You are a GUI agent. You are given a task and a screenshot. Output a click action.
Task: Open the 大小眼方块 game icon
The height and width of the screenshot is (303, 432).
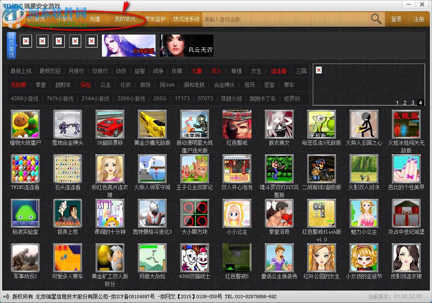pyautogui.click(x=194, y=213)
